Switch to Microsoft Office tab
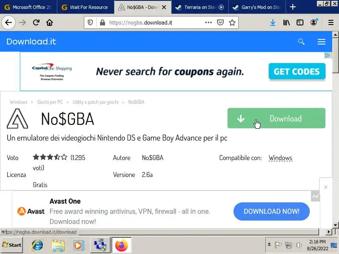 (28, 7)
